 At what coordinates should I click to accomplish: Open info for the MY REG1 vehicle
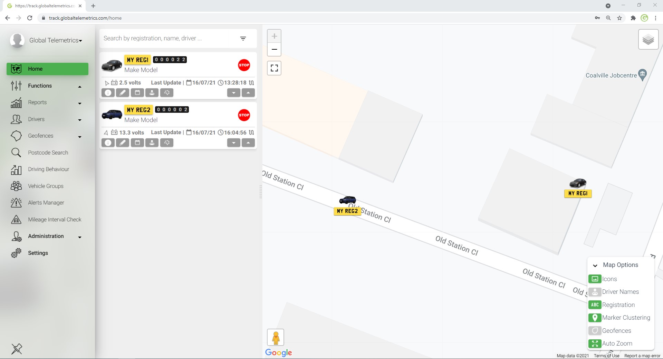tap(108, 93)
